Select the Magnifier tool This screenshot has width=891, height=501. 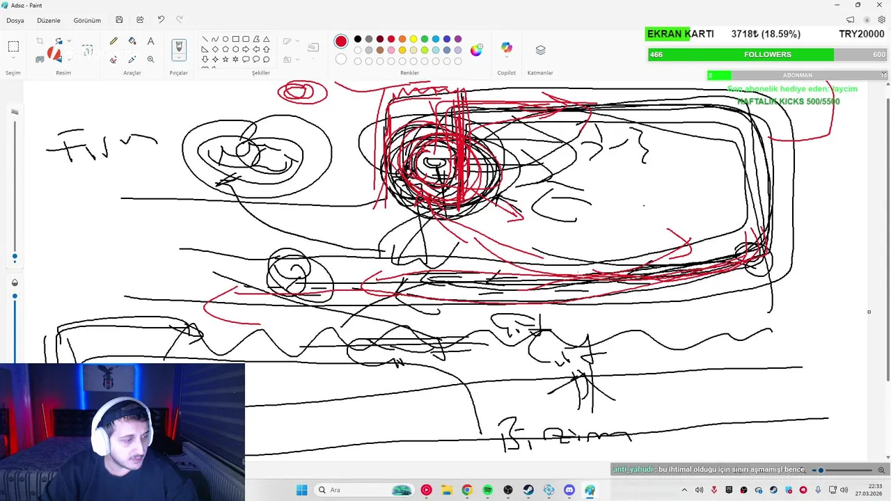point(150,59)
